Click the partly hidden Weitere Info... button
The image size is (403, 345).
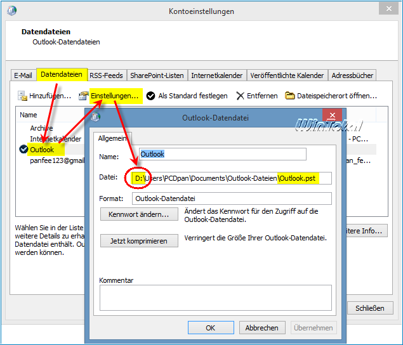366,231
